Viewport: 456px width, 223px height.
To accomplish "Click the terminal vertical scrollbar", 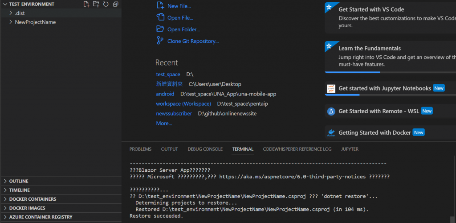I will [453, 219].
